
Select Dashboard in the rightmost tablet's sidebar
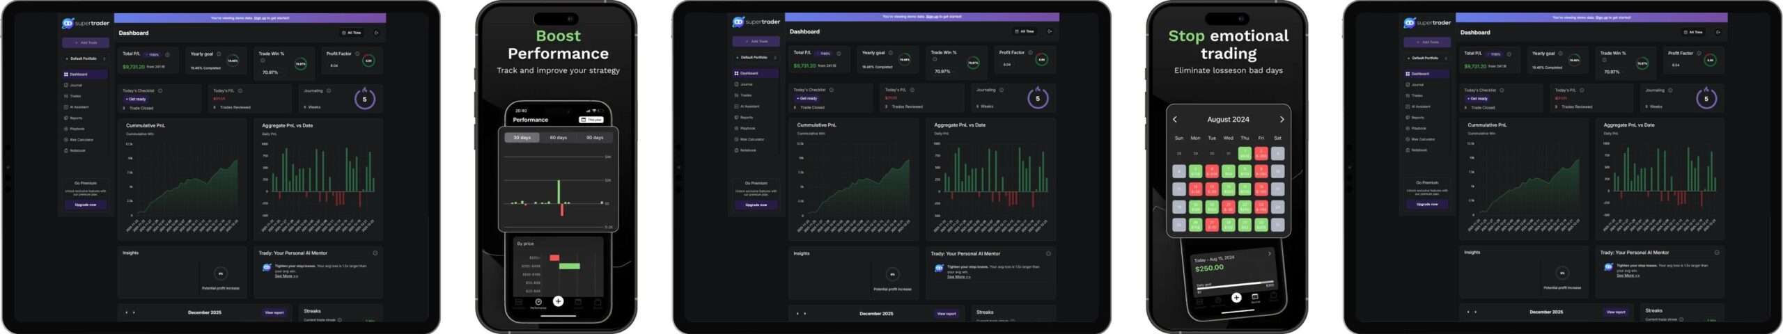coord(1419,74)
